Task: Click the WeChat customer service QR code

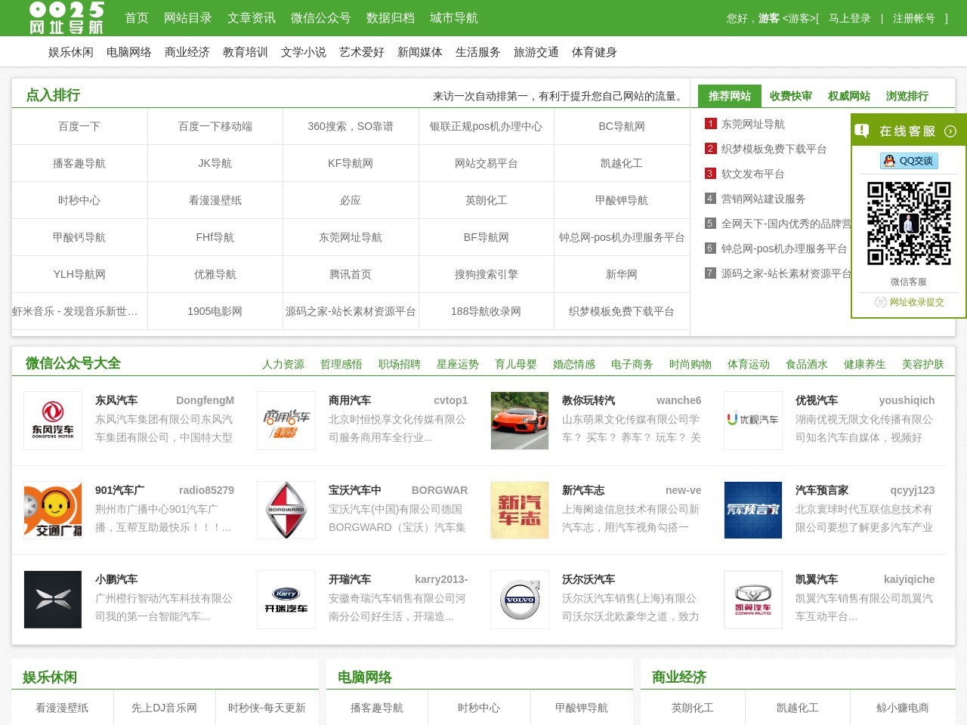Action: point(909,223)
